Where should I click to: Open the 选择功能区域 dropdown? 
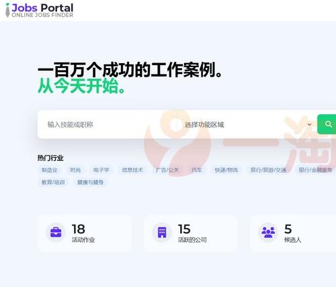[x=247, y=124]
